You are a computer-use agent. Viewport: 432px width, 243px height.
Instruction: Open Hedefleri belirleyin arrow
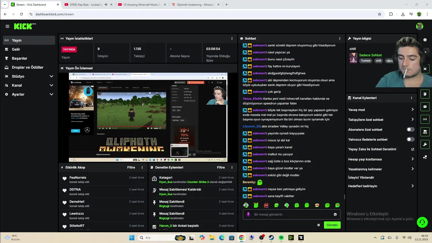412,186
